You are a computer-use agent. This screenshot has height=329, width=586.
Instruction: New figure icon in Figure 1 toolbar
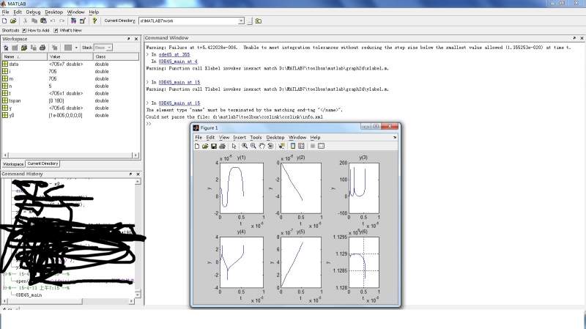[x=197, y=146]
